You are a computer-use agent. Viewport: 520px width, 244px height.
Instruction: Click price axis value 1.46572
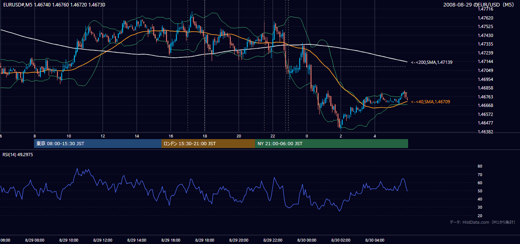(x=485, y=114)
